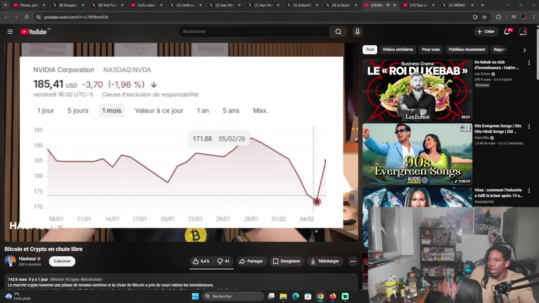539x303 pixels.
Task: Click the video title Bitcoin et Crypto en chute libre
Action: point(43,249)
